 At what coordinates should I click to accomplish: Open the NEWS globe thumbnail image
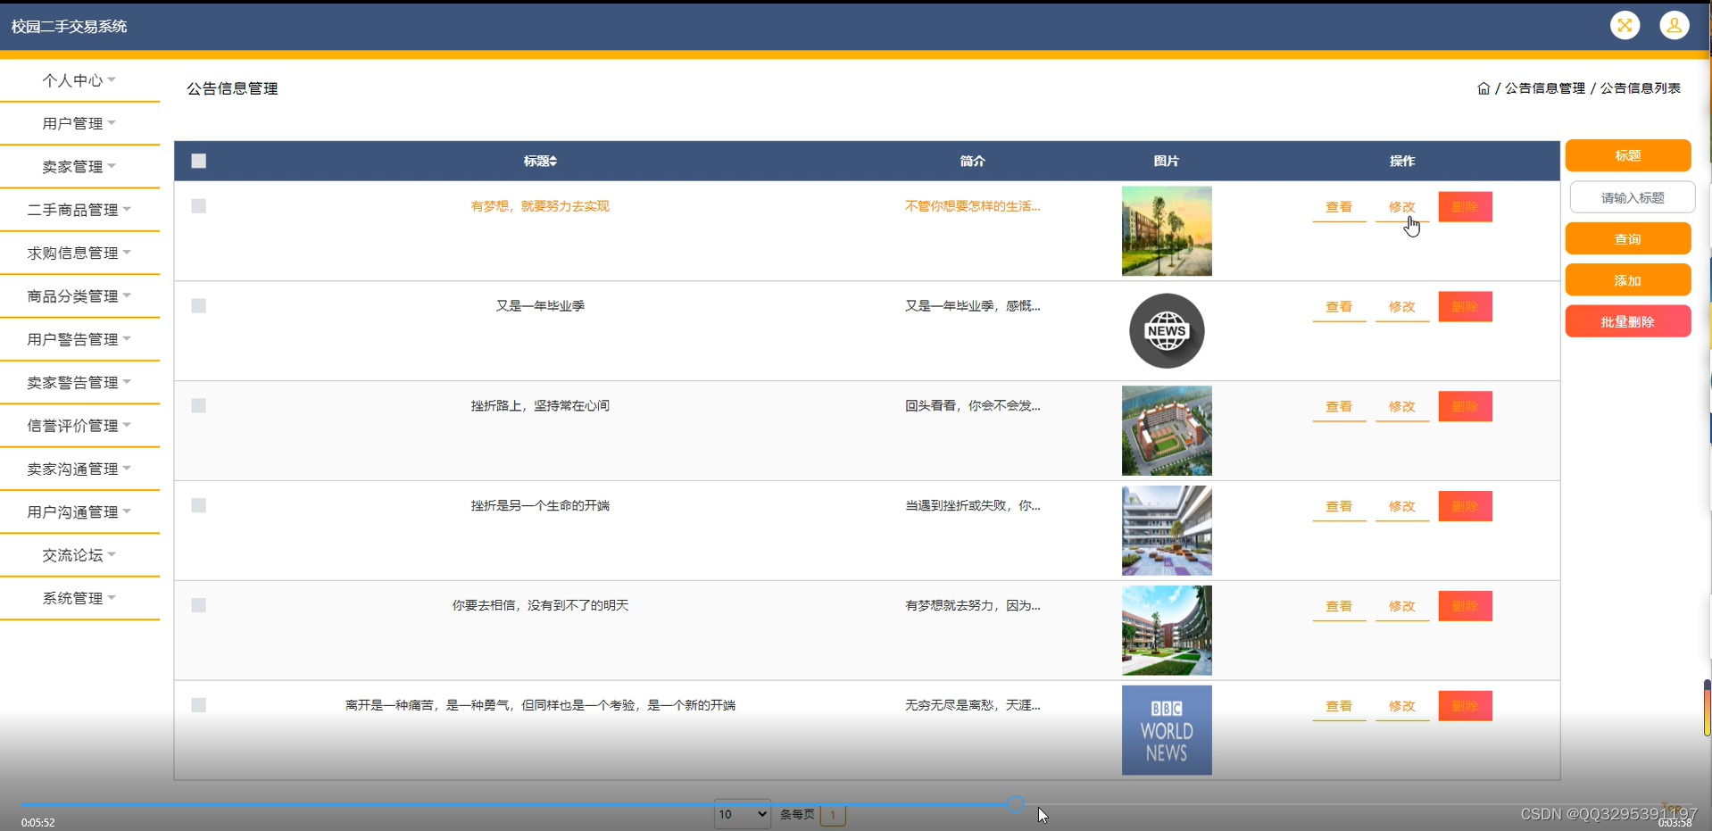tap(1167, 331)
